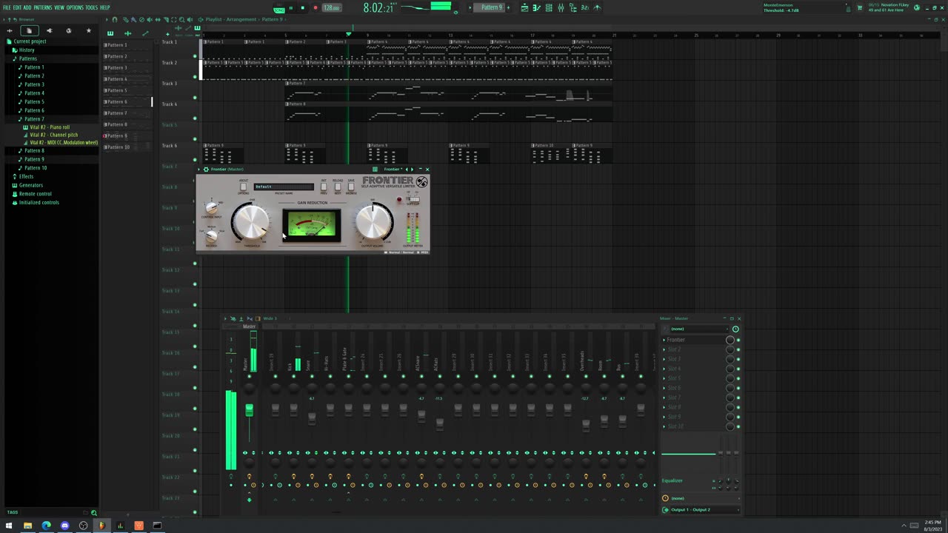Click Frontier ABOUT/OPTIONS button
The image size is (948, 533).
click(243, 187)
